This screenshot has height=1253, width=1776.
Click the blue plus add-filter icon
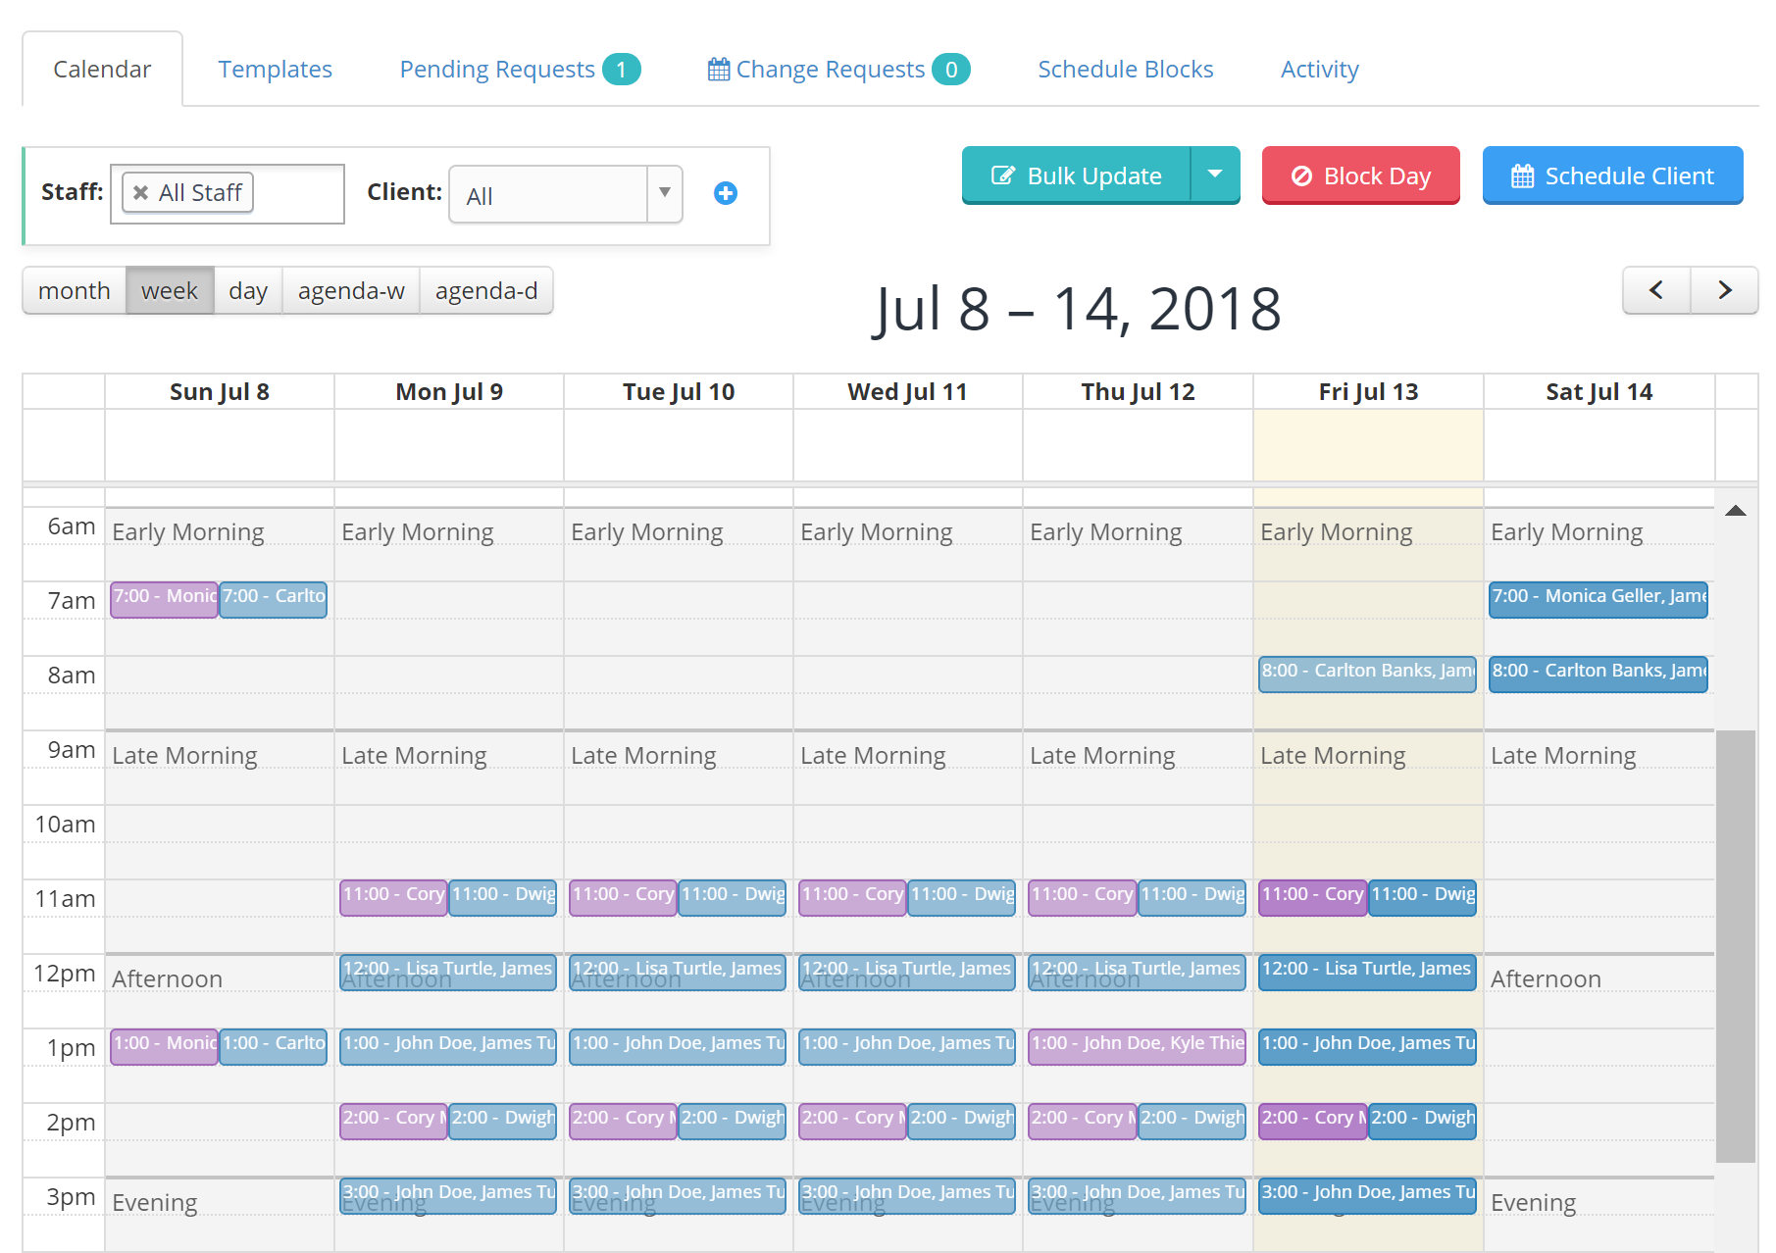tap(726, 193)
